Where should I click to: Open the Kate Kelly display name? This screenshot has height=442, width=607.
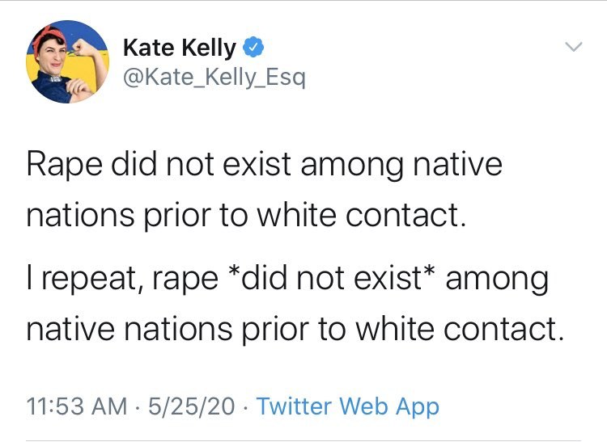point(180,48)
